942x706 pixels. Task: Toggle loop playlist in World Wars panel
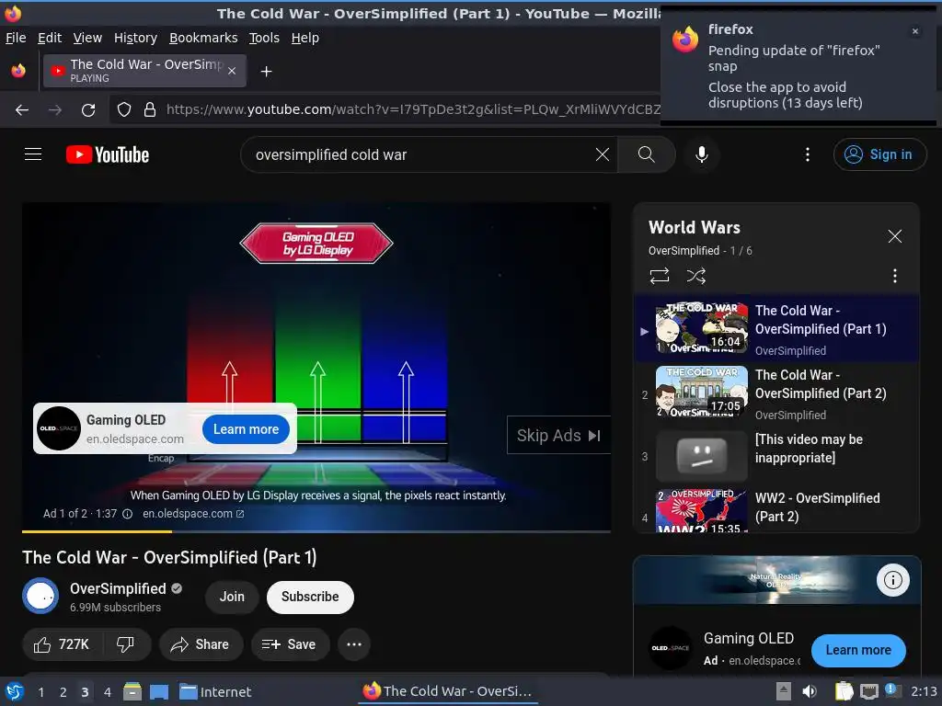click(x=659, y=276)
